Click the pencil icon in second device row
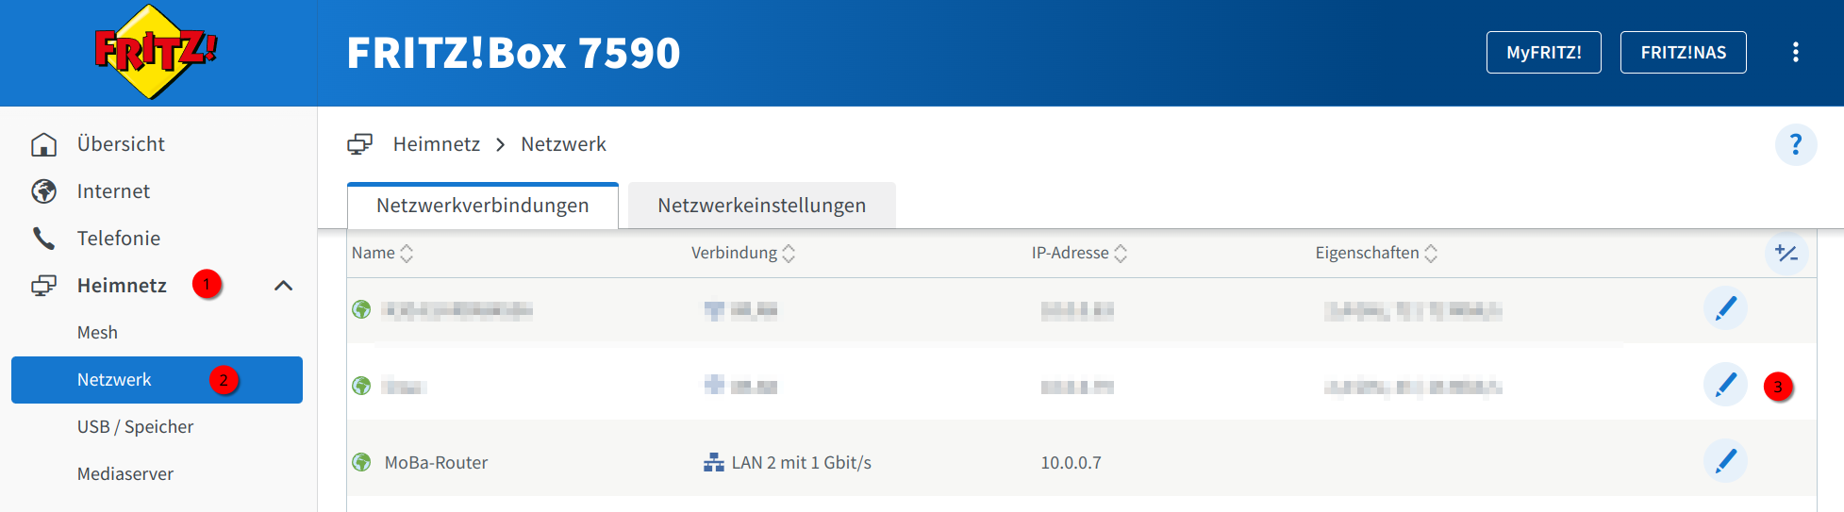 click(1725, 386)
